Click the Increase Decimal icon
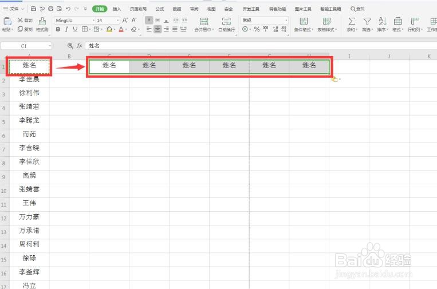The height and width of the screenshot is (289, 437). coord(275,29)
